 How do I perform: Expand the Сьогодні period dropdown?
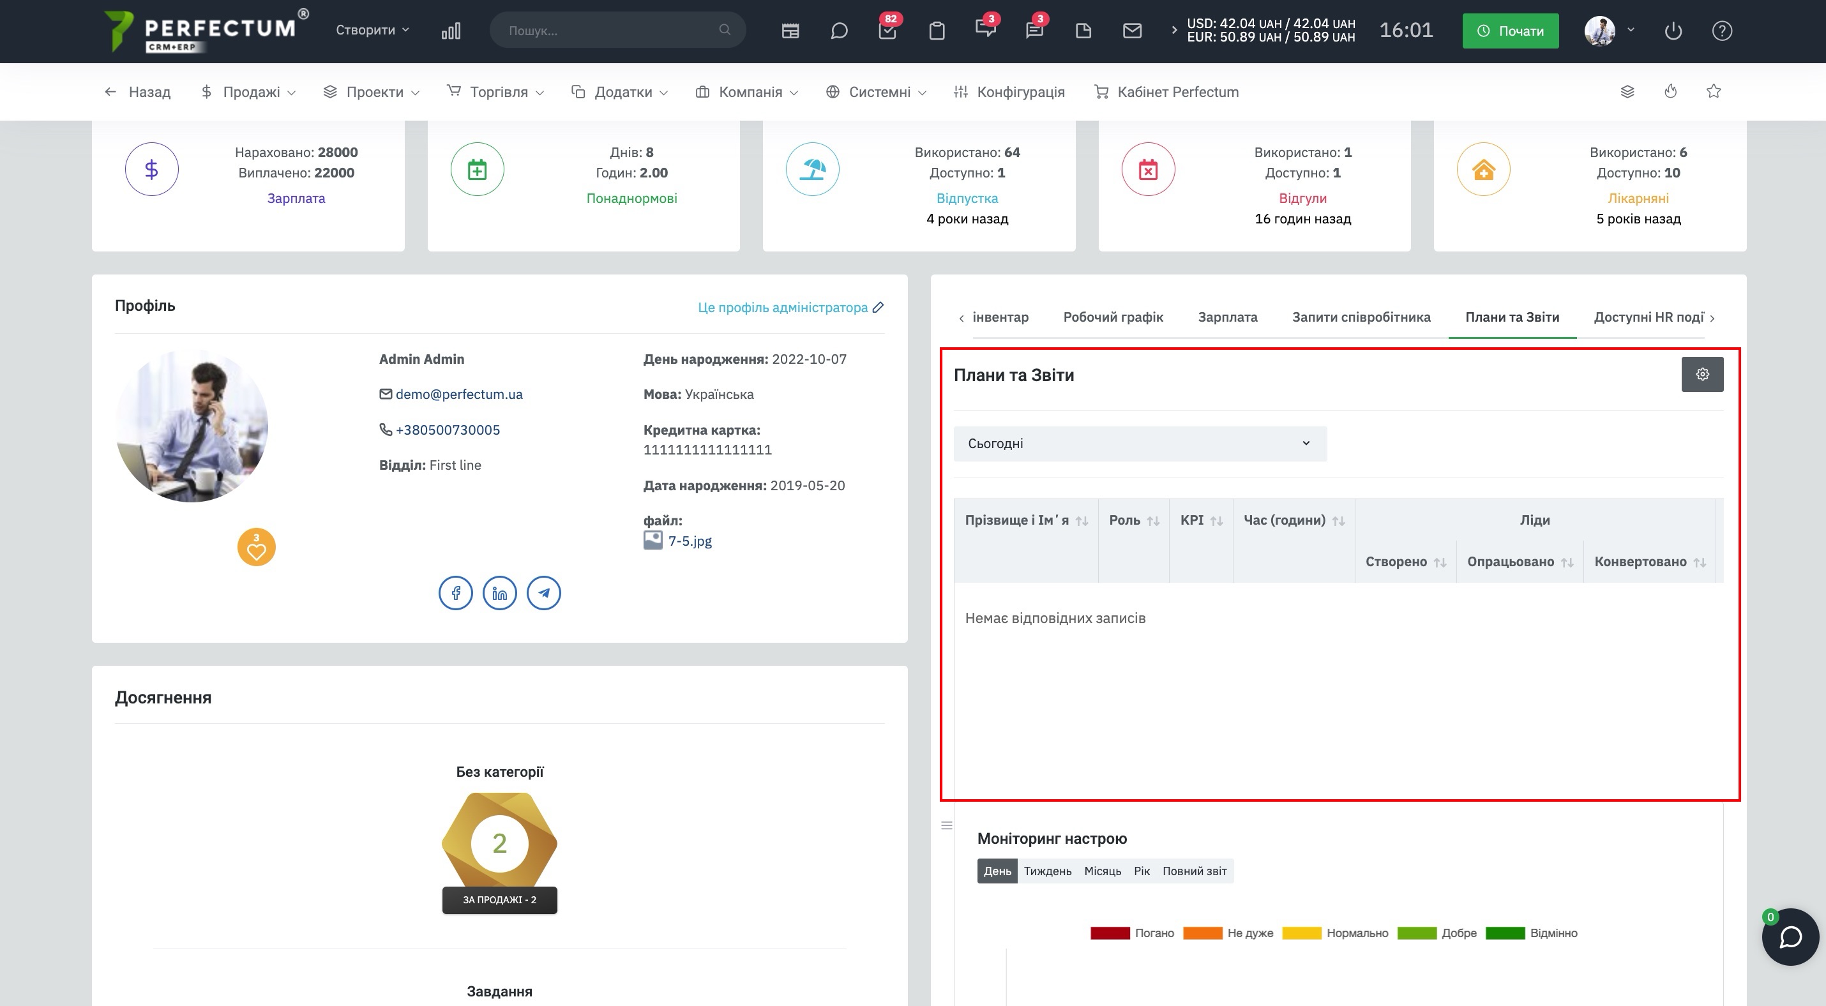coord(1140,444)
